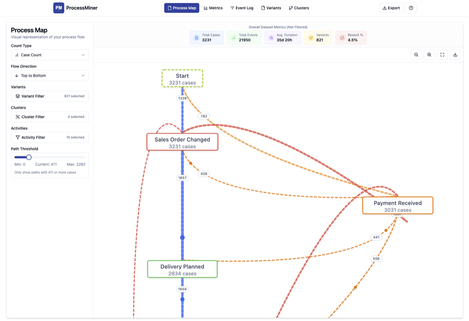Click the Avg. Duration metric icon
Image resolution: width=469 pixels, height=321 pixels.
(x=271, y=38)
